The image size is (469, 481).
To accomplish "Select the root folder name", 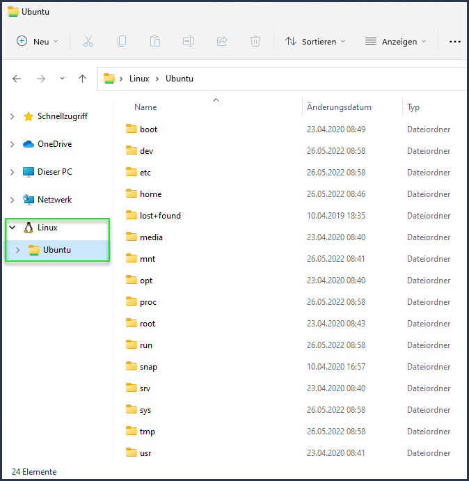I will tap(148, 324).
